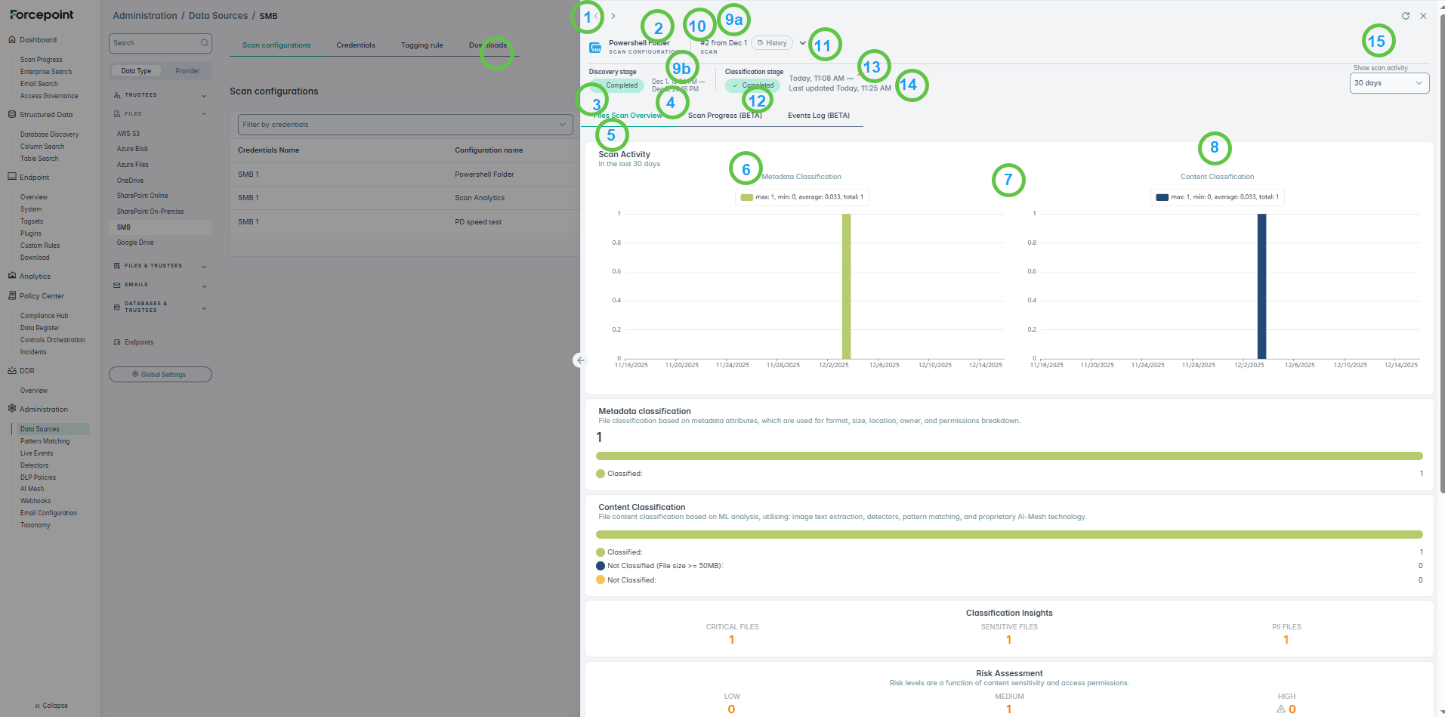
Task: Expand the Trustees section chevron
Action: (x=204, y=96)
